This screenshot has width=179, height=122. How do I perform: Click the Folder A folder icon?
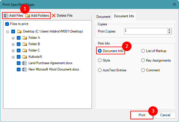(25, 38)
